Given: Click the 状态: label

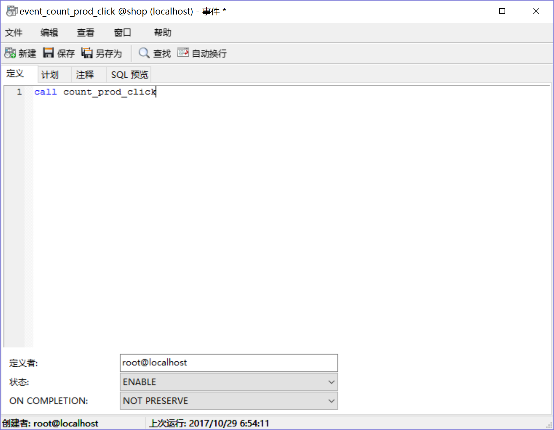Looking at the screenshot, I should pyautogui.click(x=19, y=382).
